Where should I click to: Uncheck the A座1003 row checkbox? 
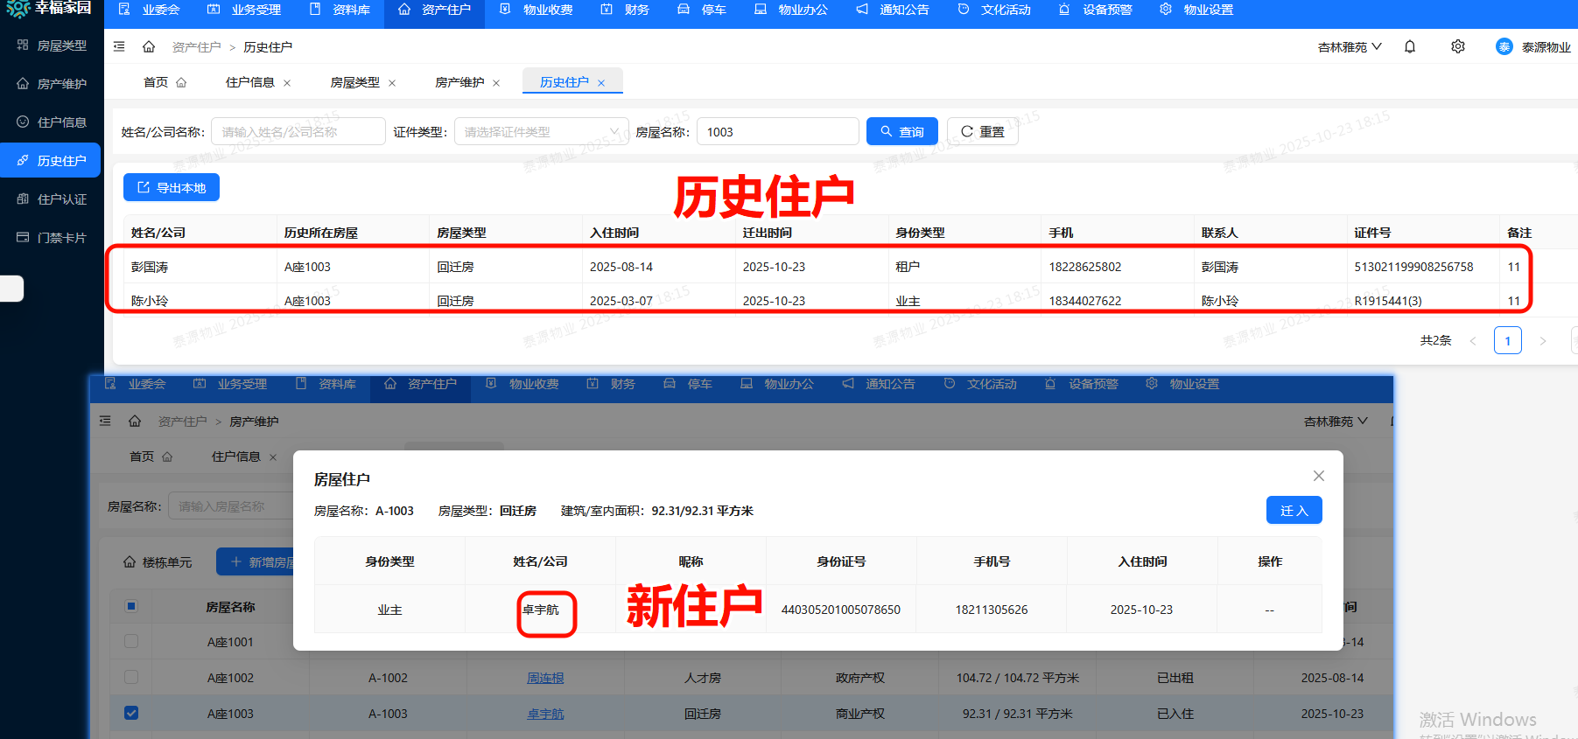pyautogui.click(x=131, y=713)
